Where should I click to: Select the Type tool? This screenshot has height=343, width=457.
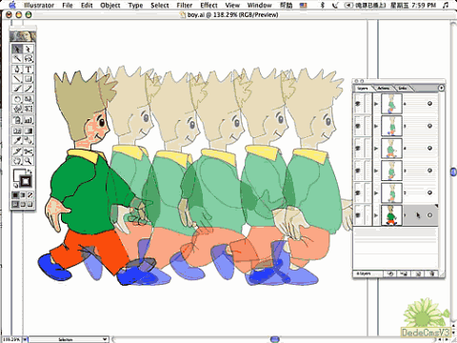(x=29, y=70)
